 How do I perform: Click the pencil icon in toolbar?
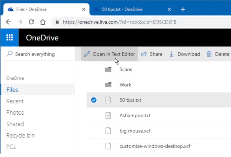(x=87, y=54)
